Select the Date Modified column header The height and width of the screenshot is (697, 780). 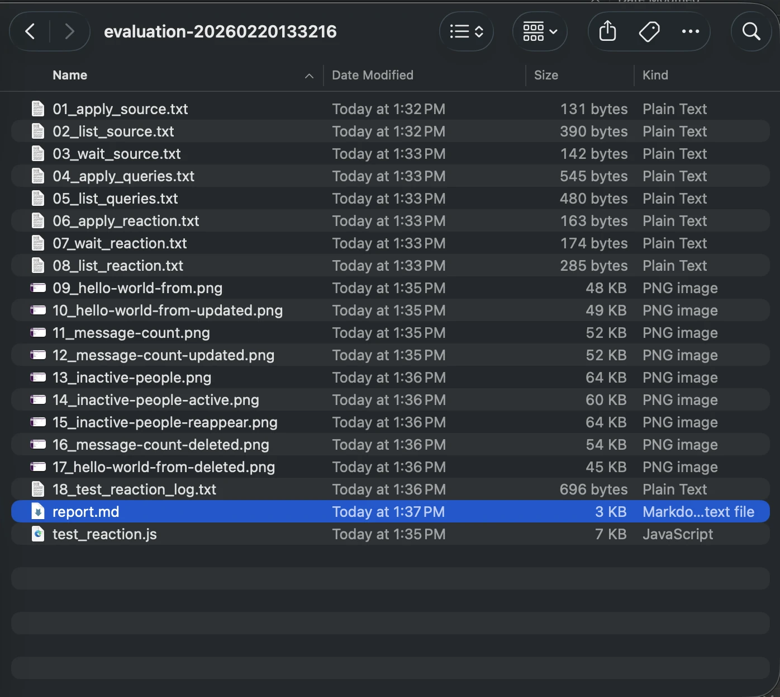372,75
